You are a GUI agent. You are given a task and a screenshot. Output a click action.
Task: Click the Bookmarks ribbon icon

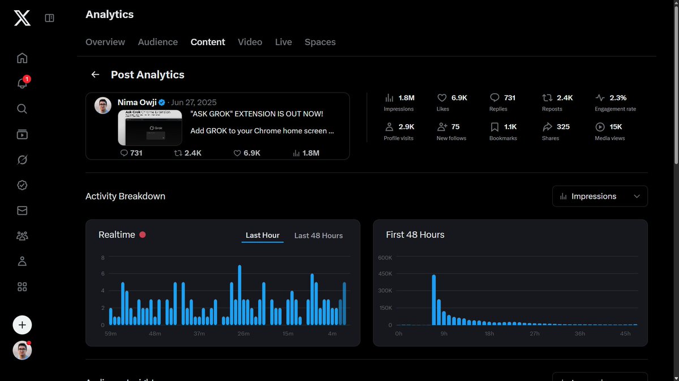(495, 127)
